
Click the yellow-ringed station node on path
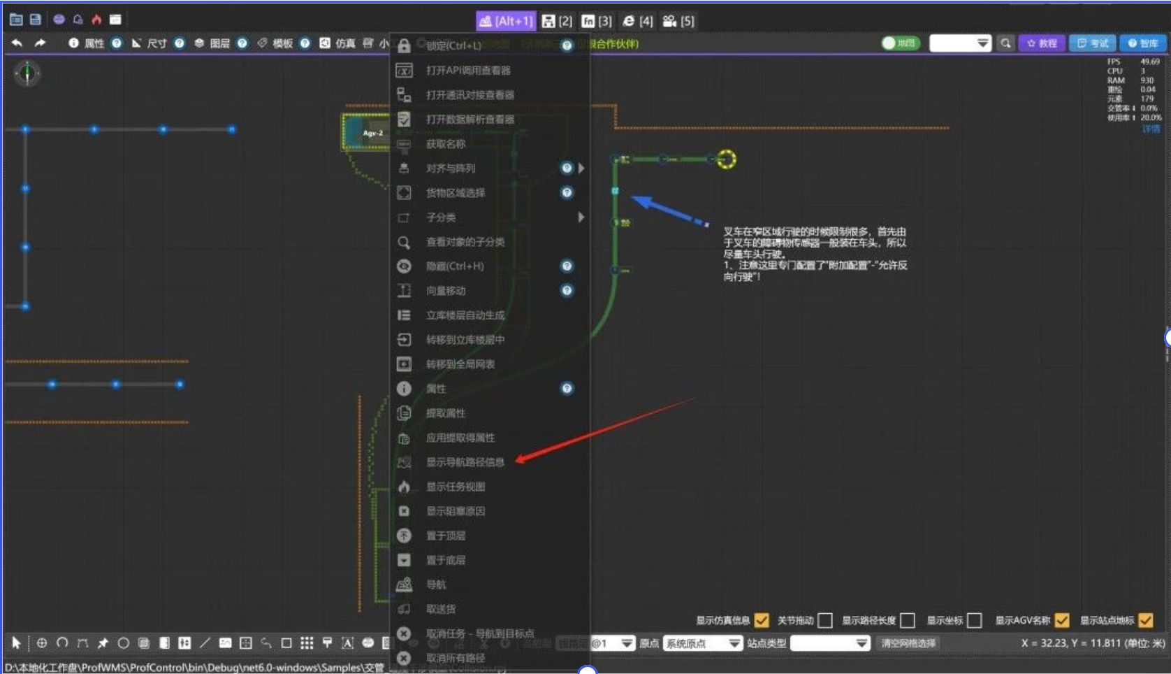point(726,159)
